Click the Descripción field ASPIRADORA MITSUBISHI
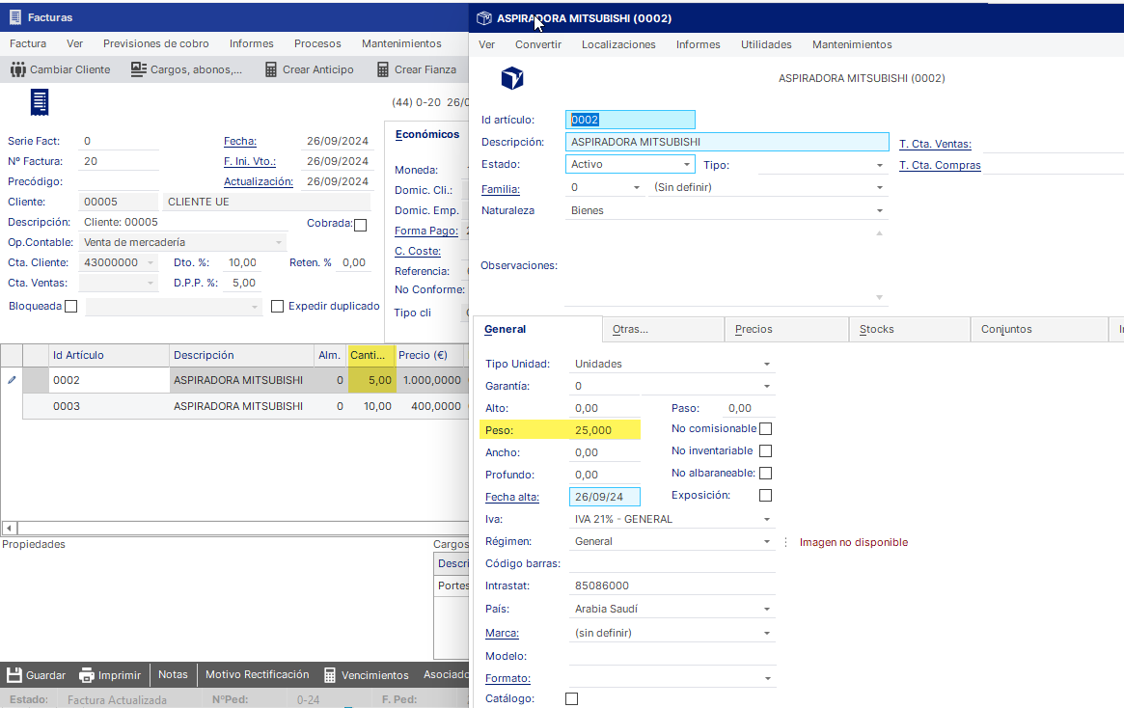 tap(726, 142)
